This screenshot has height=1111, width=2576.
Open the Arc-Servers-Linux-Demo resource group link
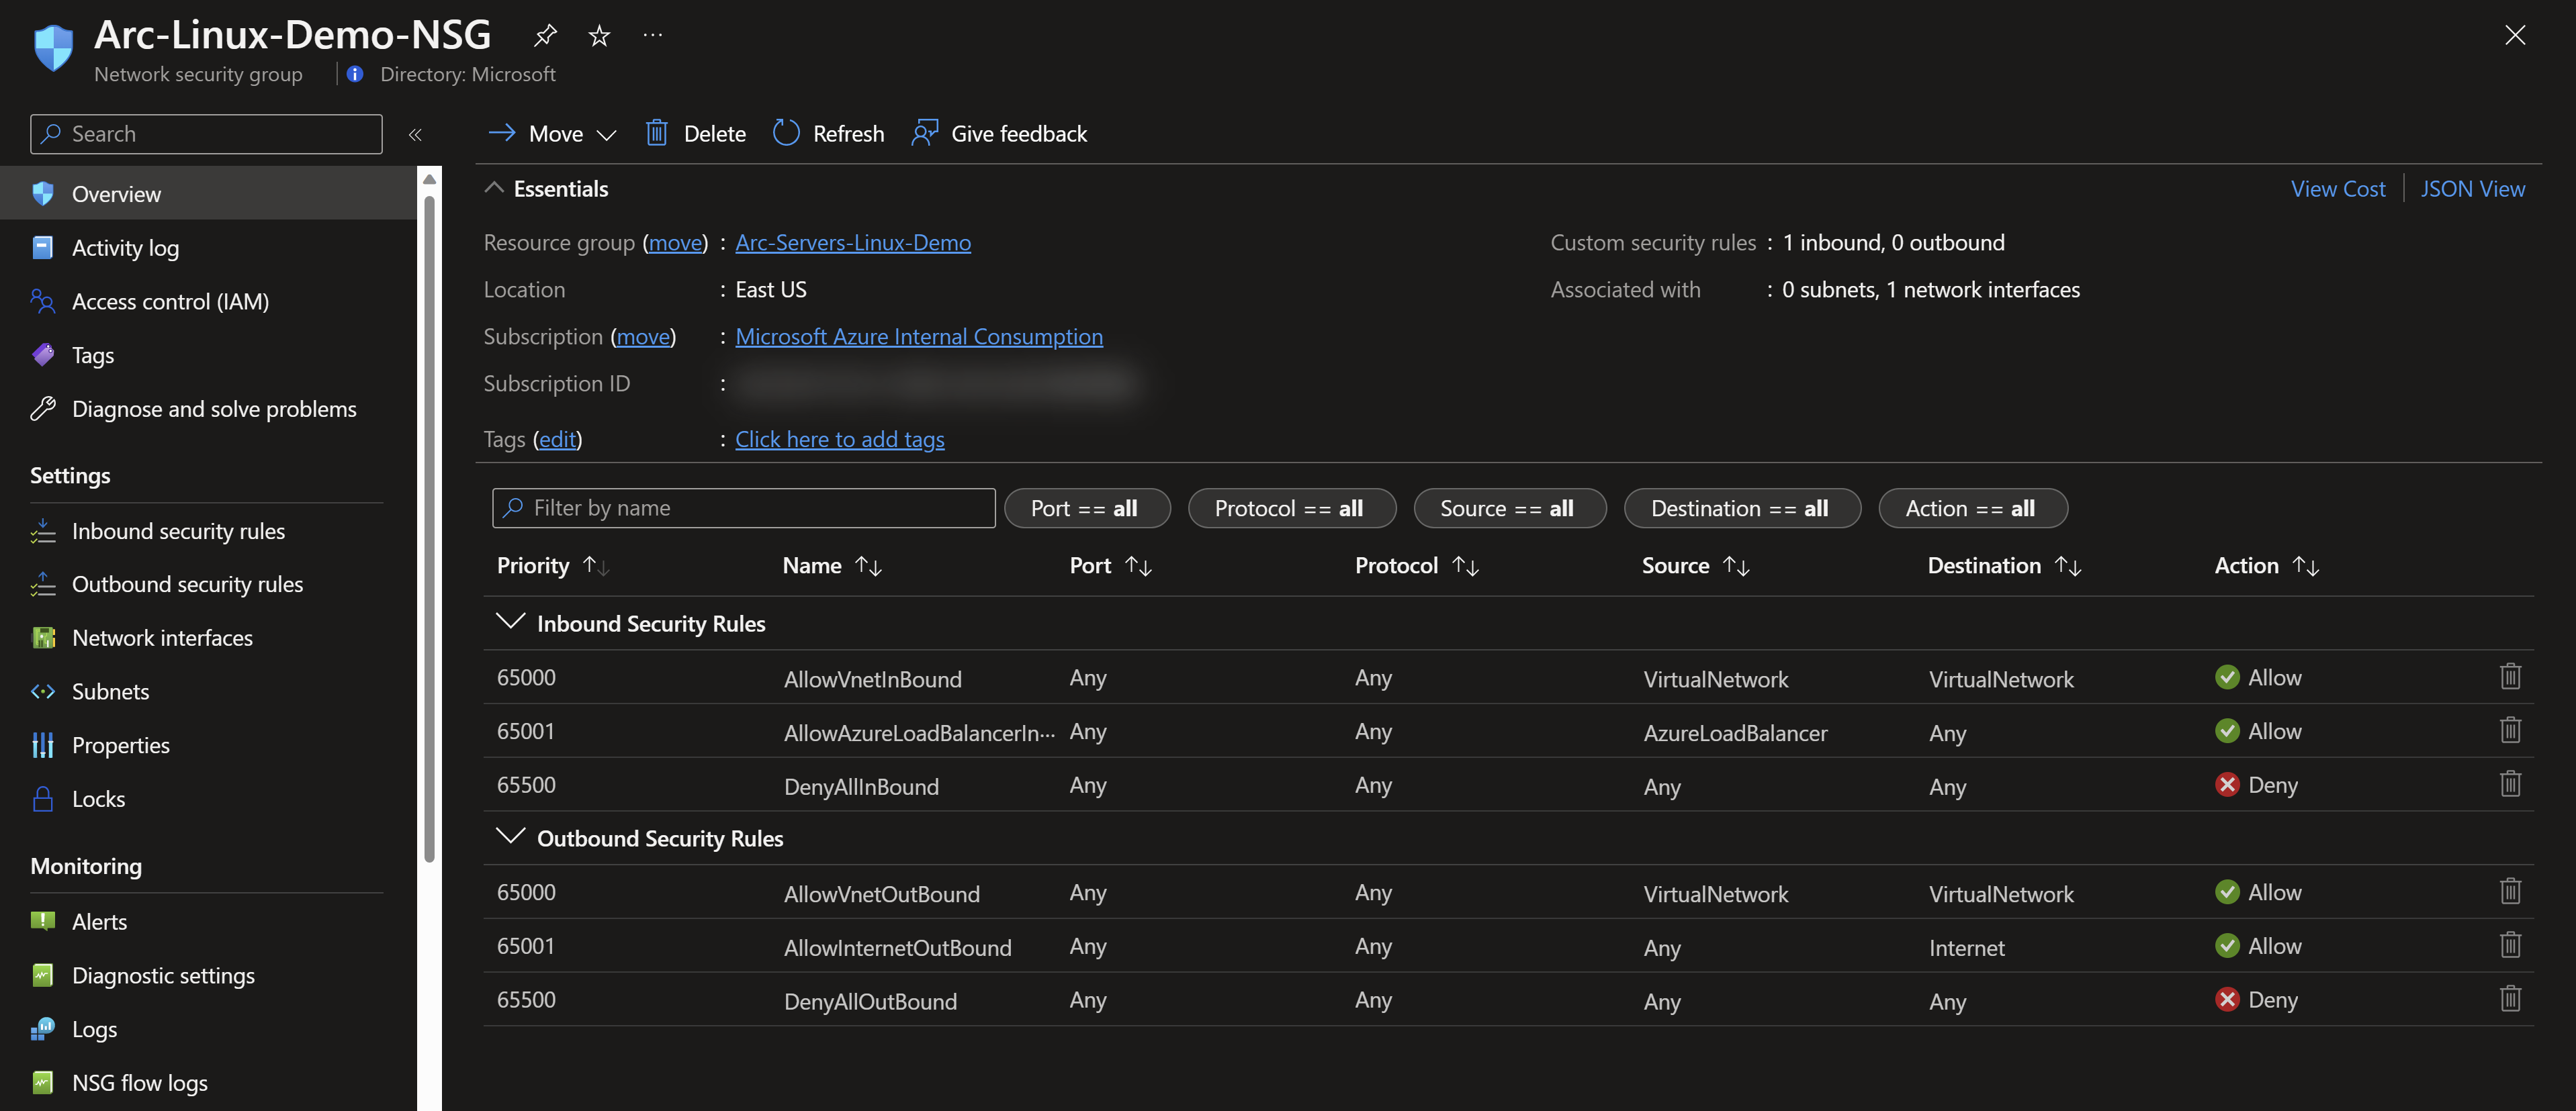pos(853,243)
